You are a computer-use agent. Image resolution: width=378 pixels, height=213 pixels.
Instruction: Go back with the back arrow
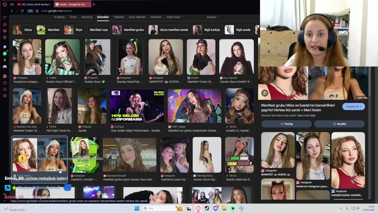[x=12, y=11]
